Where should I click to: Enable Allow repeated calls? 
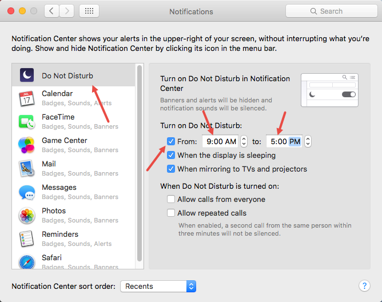pos(171,213)
